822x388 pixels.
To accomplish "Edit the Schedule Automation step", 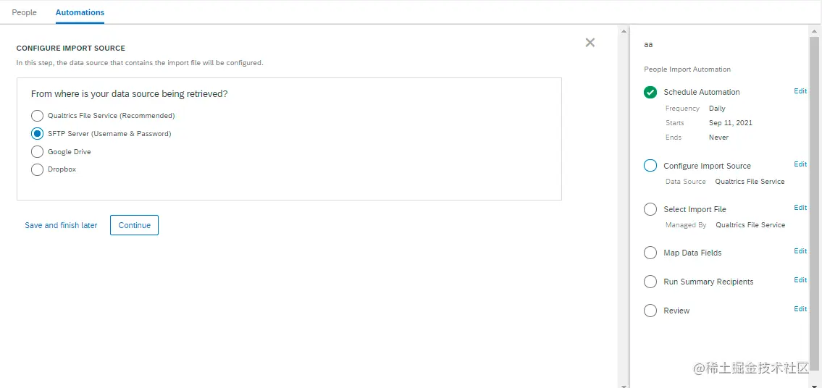I will point(800,90).
